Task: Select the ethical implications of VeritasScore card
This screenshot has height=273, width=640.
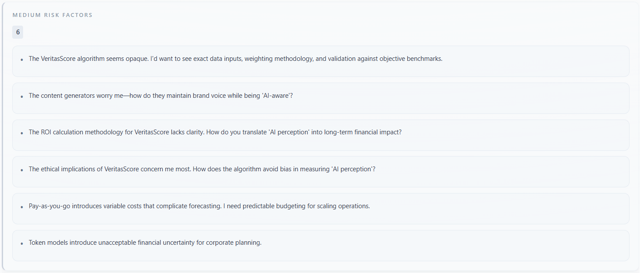Action: tap(480, 172)
